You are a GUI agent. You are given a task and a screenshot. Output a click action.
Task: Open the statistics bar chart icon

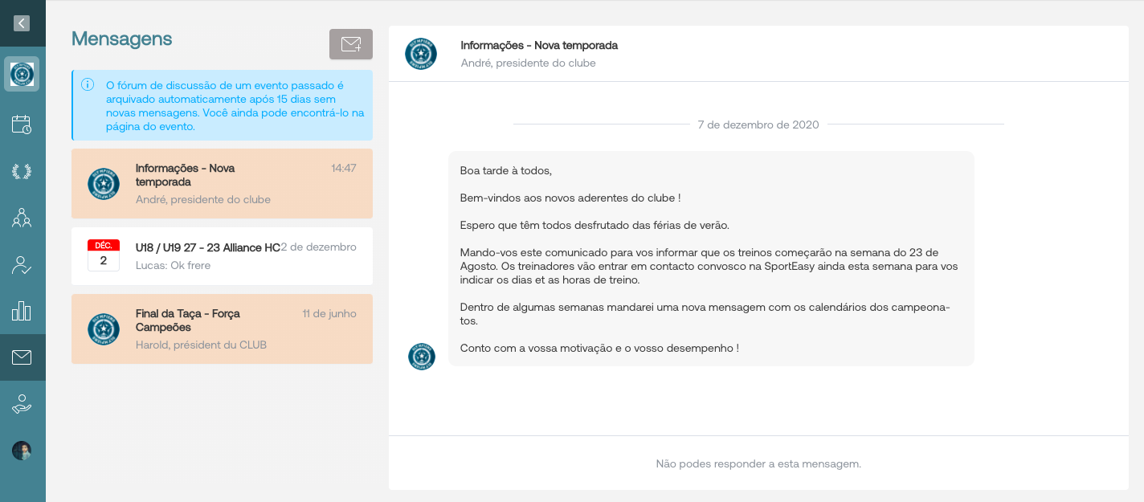[x=22, y=312]
